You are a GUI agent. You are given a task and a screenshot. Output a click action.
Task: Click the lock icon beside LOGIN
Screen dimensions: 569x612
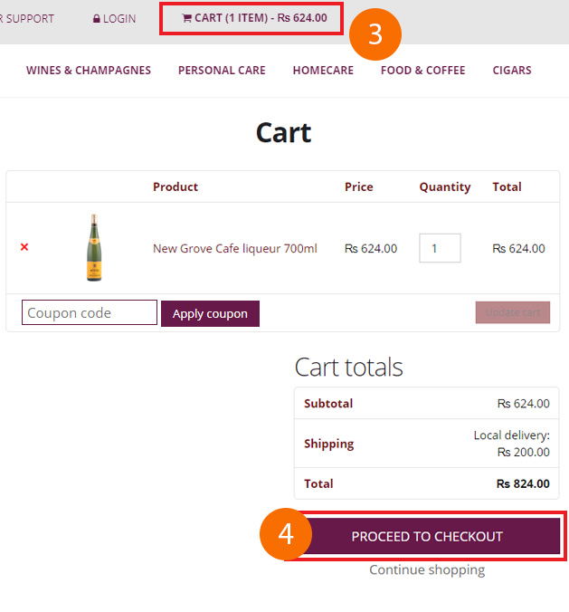[x=97, y=19]
